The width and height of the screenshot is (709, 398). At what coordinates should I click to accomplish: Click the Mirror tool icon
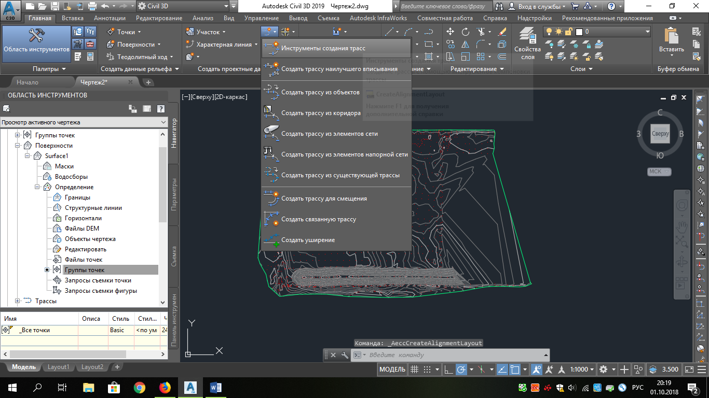coord(466,45)
